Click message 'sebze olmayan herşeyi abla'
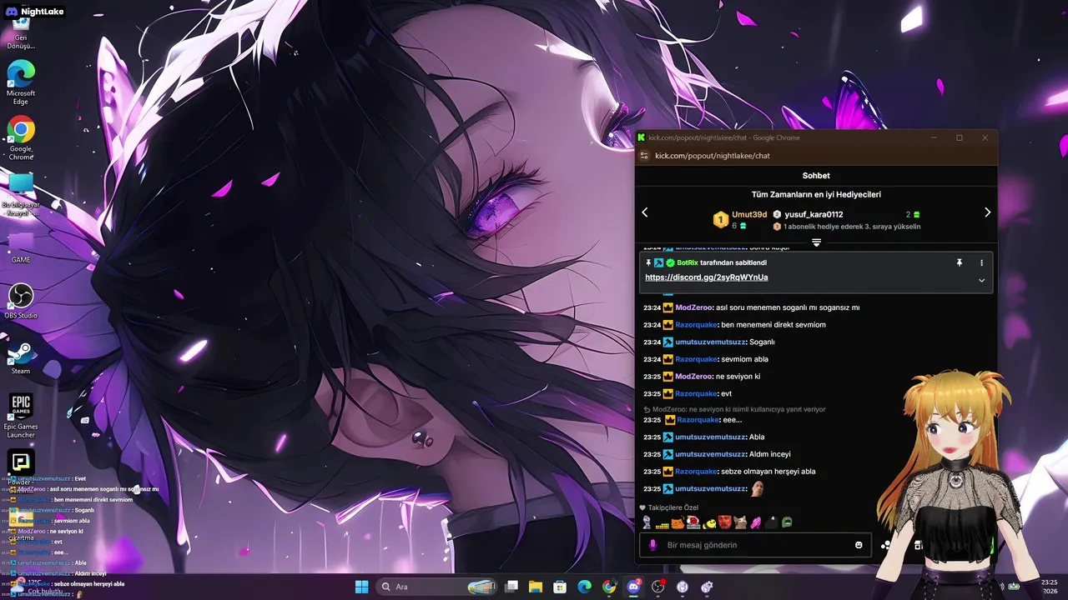The image size is (1068, 600). tap(768, 472)
